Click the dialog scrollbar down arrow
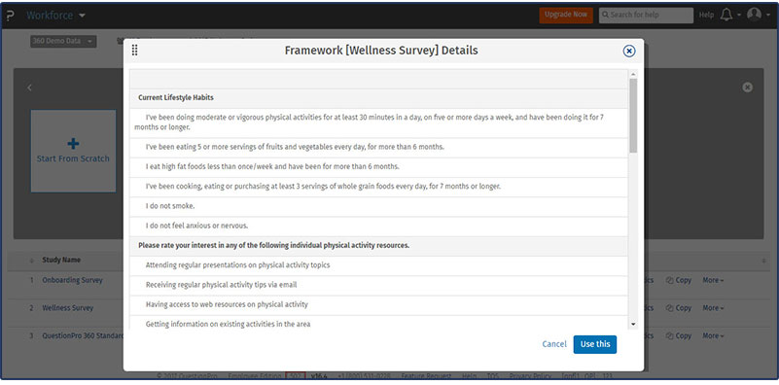Image resolution: width=779 pixels, height=385 pixels. pyautogui.click(x=633, y=324)
